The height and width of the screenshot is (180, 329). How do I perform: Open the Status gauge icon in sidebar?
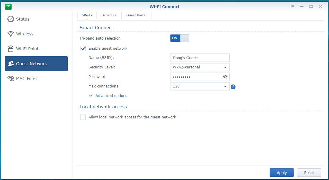pos(11,19)
